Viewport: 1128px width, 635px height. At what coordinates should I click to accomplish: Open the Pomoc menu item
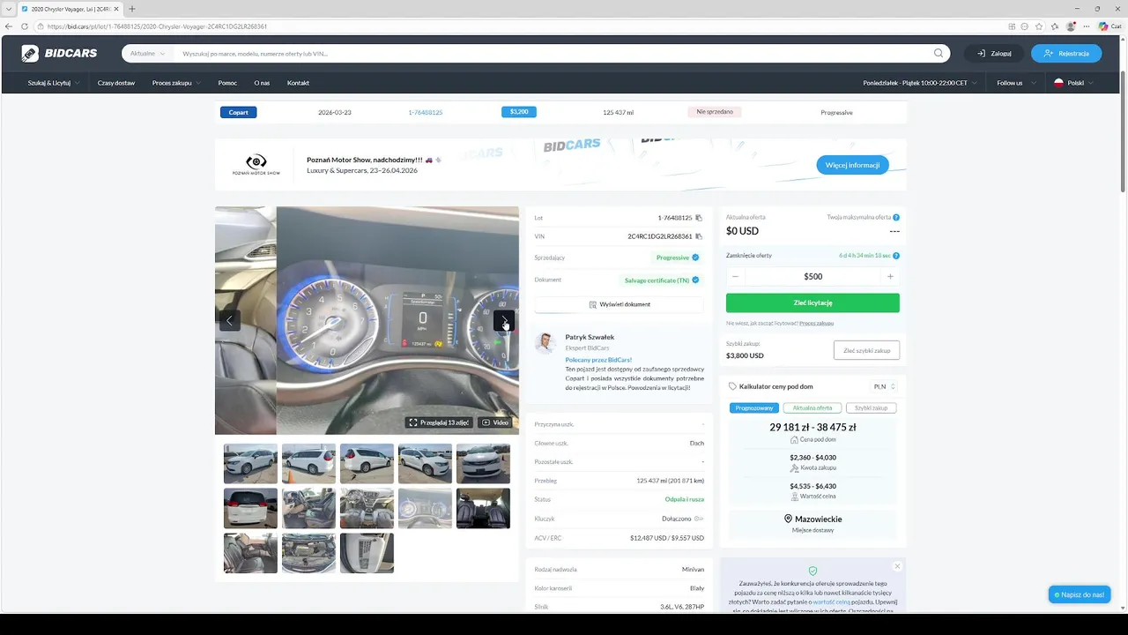pyautogui.click(x=227, y=83)
